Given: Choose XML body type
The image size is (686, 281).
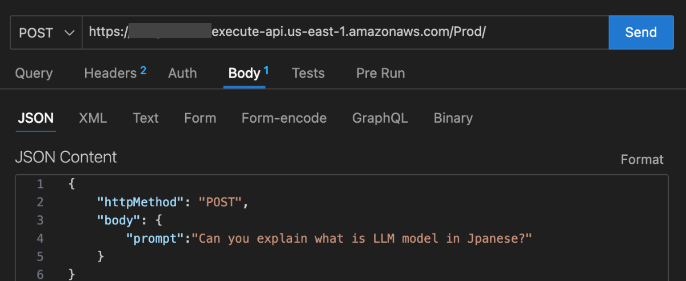Looking at the screenshot, I should (x=93, y=118).
